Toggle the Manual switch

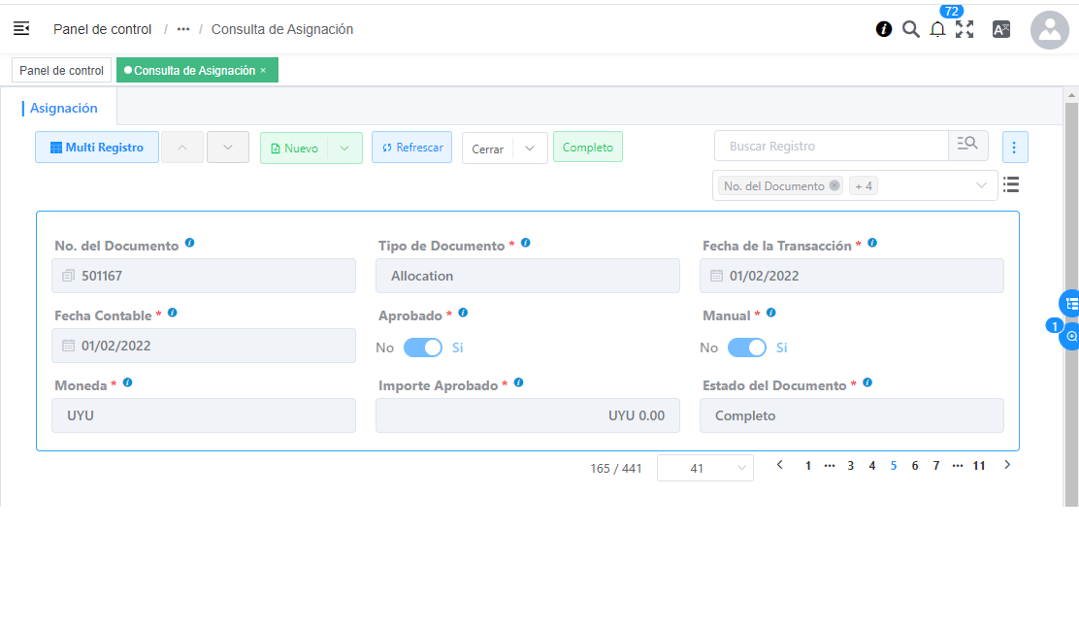(747, 348)
